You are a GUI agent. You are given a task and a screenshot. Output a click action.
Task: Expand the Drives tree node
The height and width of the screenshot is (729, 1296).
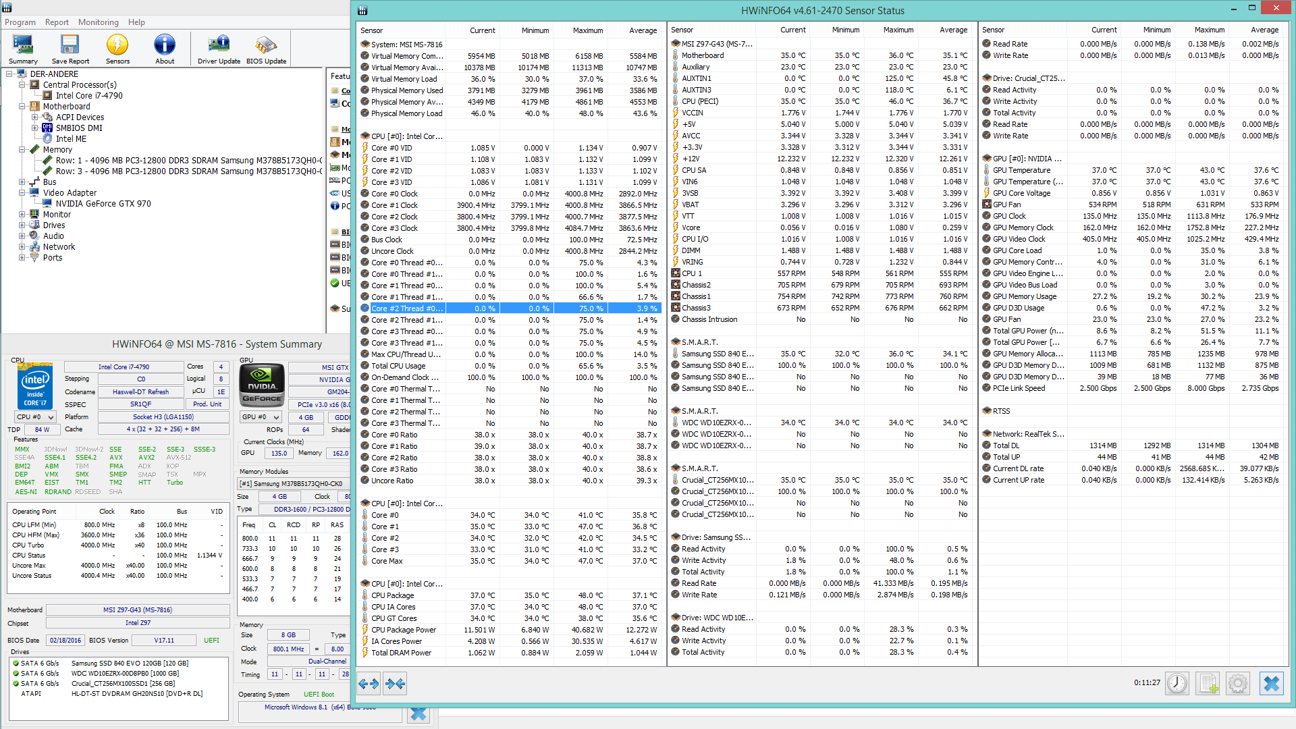tap(22, 225)
